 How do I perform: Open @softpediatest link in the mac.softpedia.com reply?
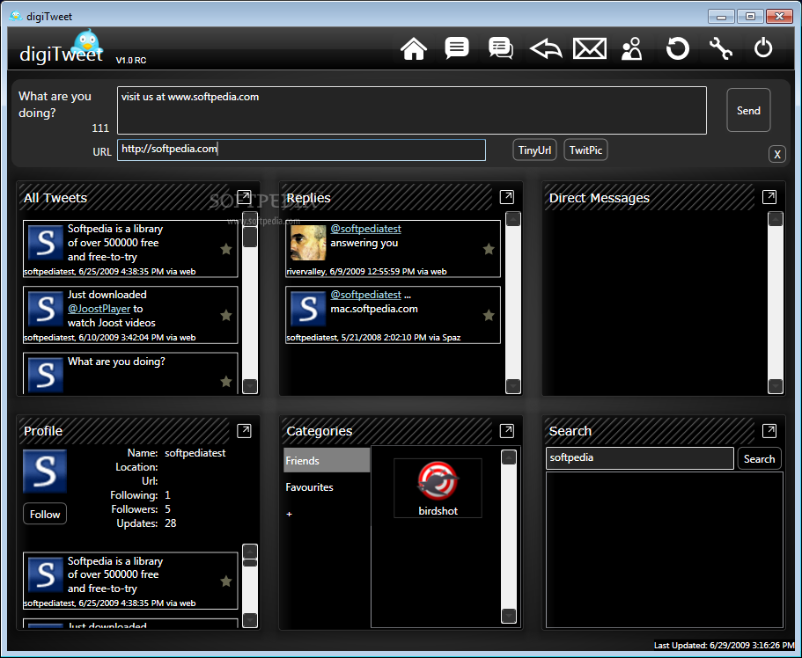pyautogui.click(x=365, y=295)
